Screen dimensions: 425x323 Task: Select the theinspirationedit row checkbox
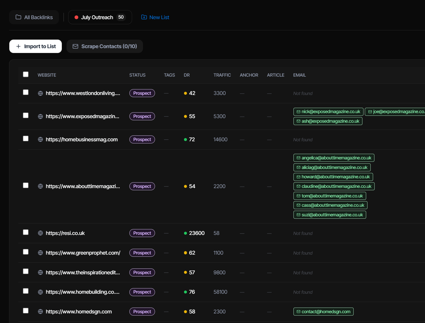pos(26,271)
